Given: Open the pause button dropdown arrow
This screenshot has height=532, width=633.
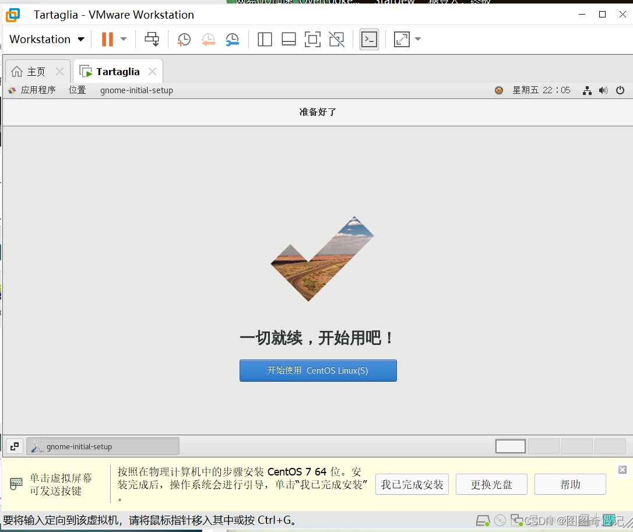Looking at the screenshot, I should pyautogui.click(x=123, y=39).
